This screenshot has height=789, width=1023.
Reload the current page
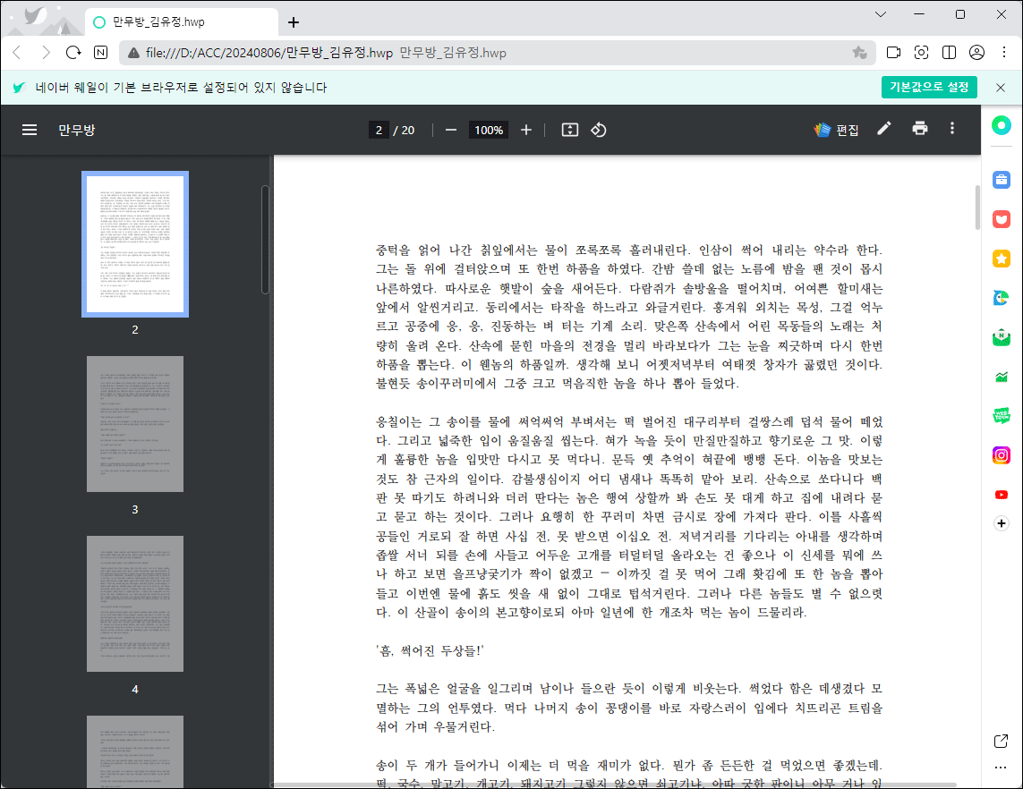coord(73,53)
